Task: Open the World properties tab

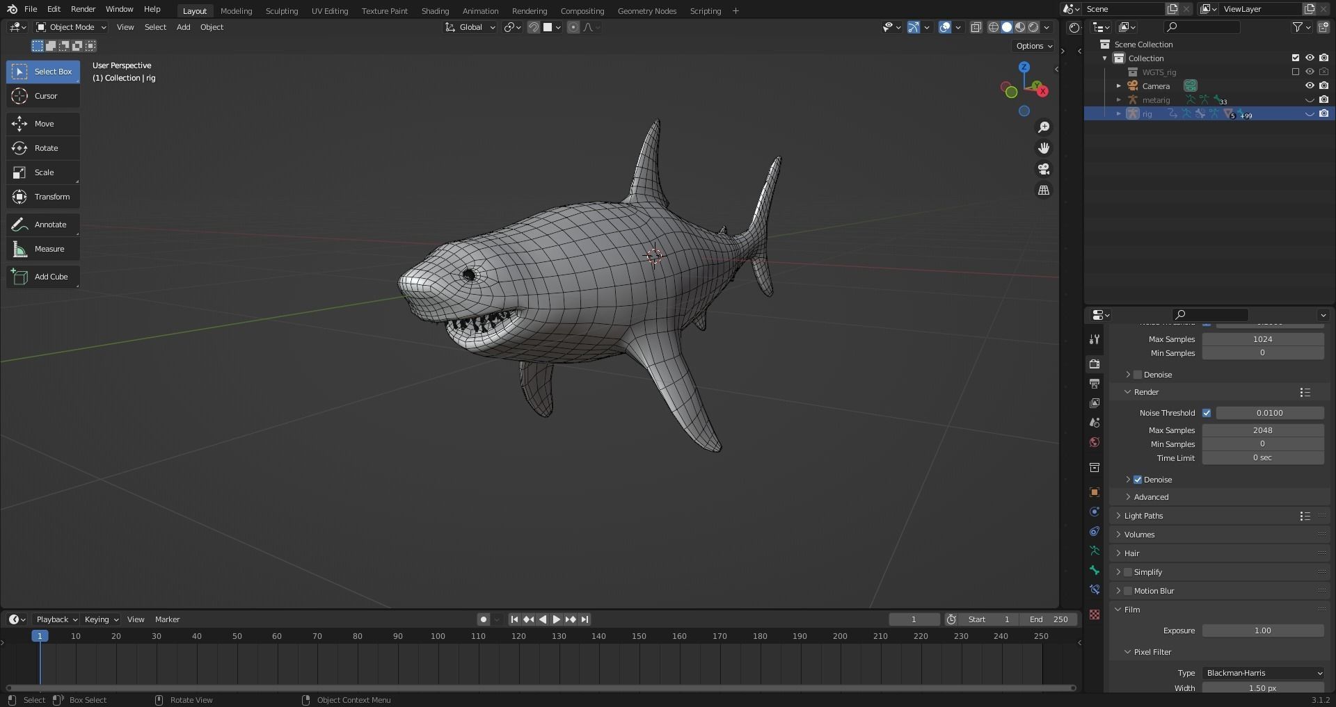Action: point(1095,442)
